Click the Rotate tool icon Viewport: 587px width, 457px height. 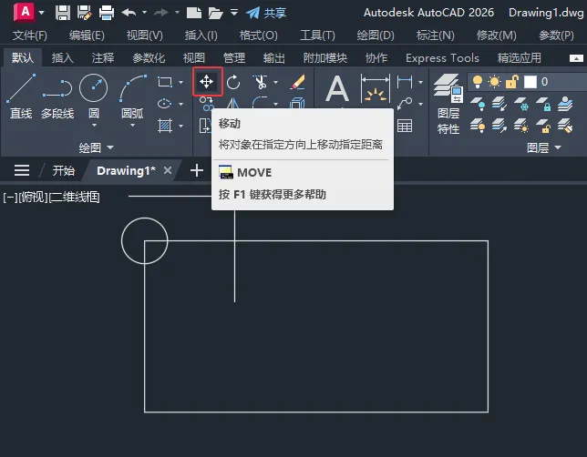(x=233, y=82)
